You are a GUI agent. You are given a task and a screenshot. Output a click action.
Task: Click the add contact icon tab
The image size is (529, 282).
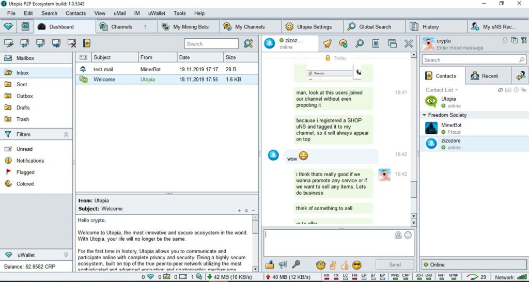coord(521,76)
